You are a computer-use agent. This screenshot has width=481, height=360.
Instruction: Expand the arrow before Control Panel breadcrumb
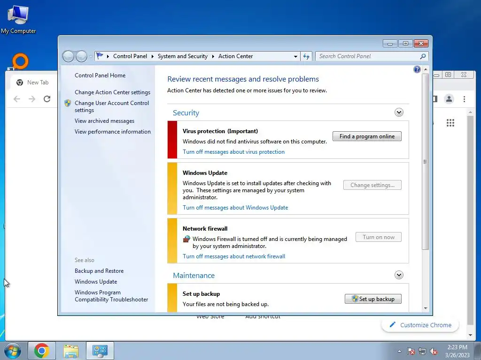pos(108,56)
